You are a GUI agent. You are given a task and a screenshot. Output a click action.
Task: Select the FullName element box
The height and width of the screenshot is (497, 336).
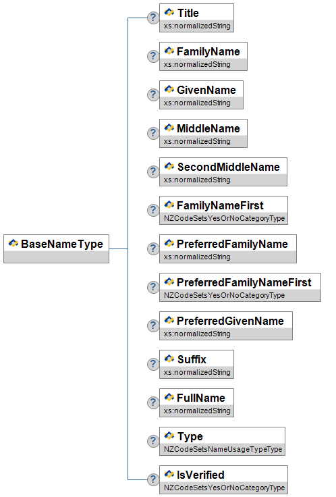click(196, 402)
